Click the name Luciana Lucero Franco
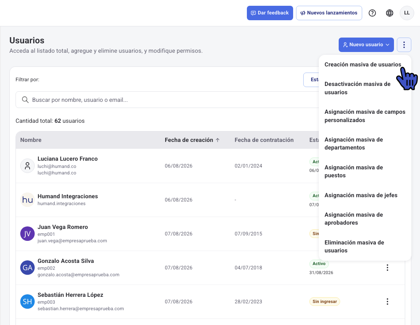The image size is (420, 325). click(x=68, y=159)
